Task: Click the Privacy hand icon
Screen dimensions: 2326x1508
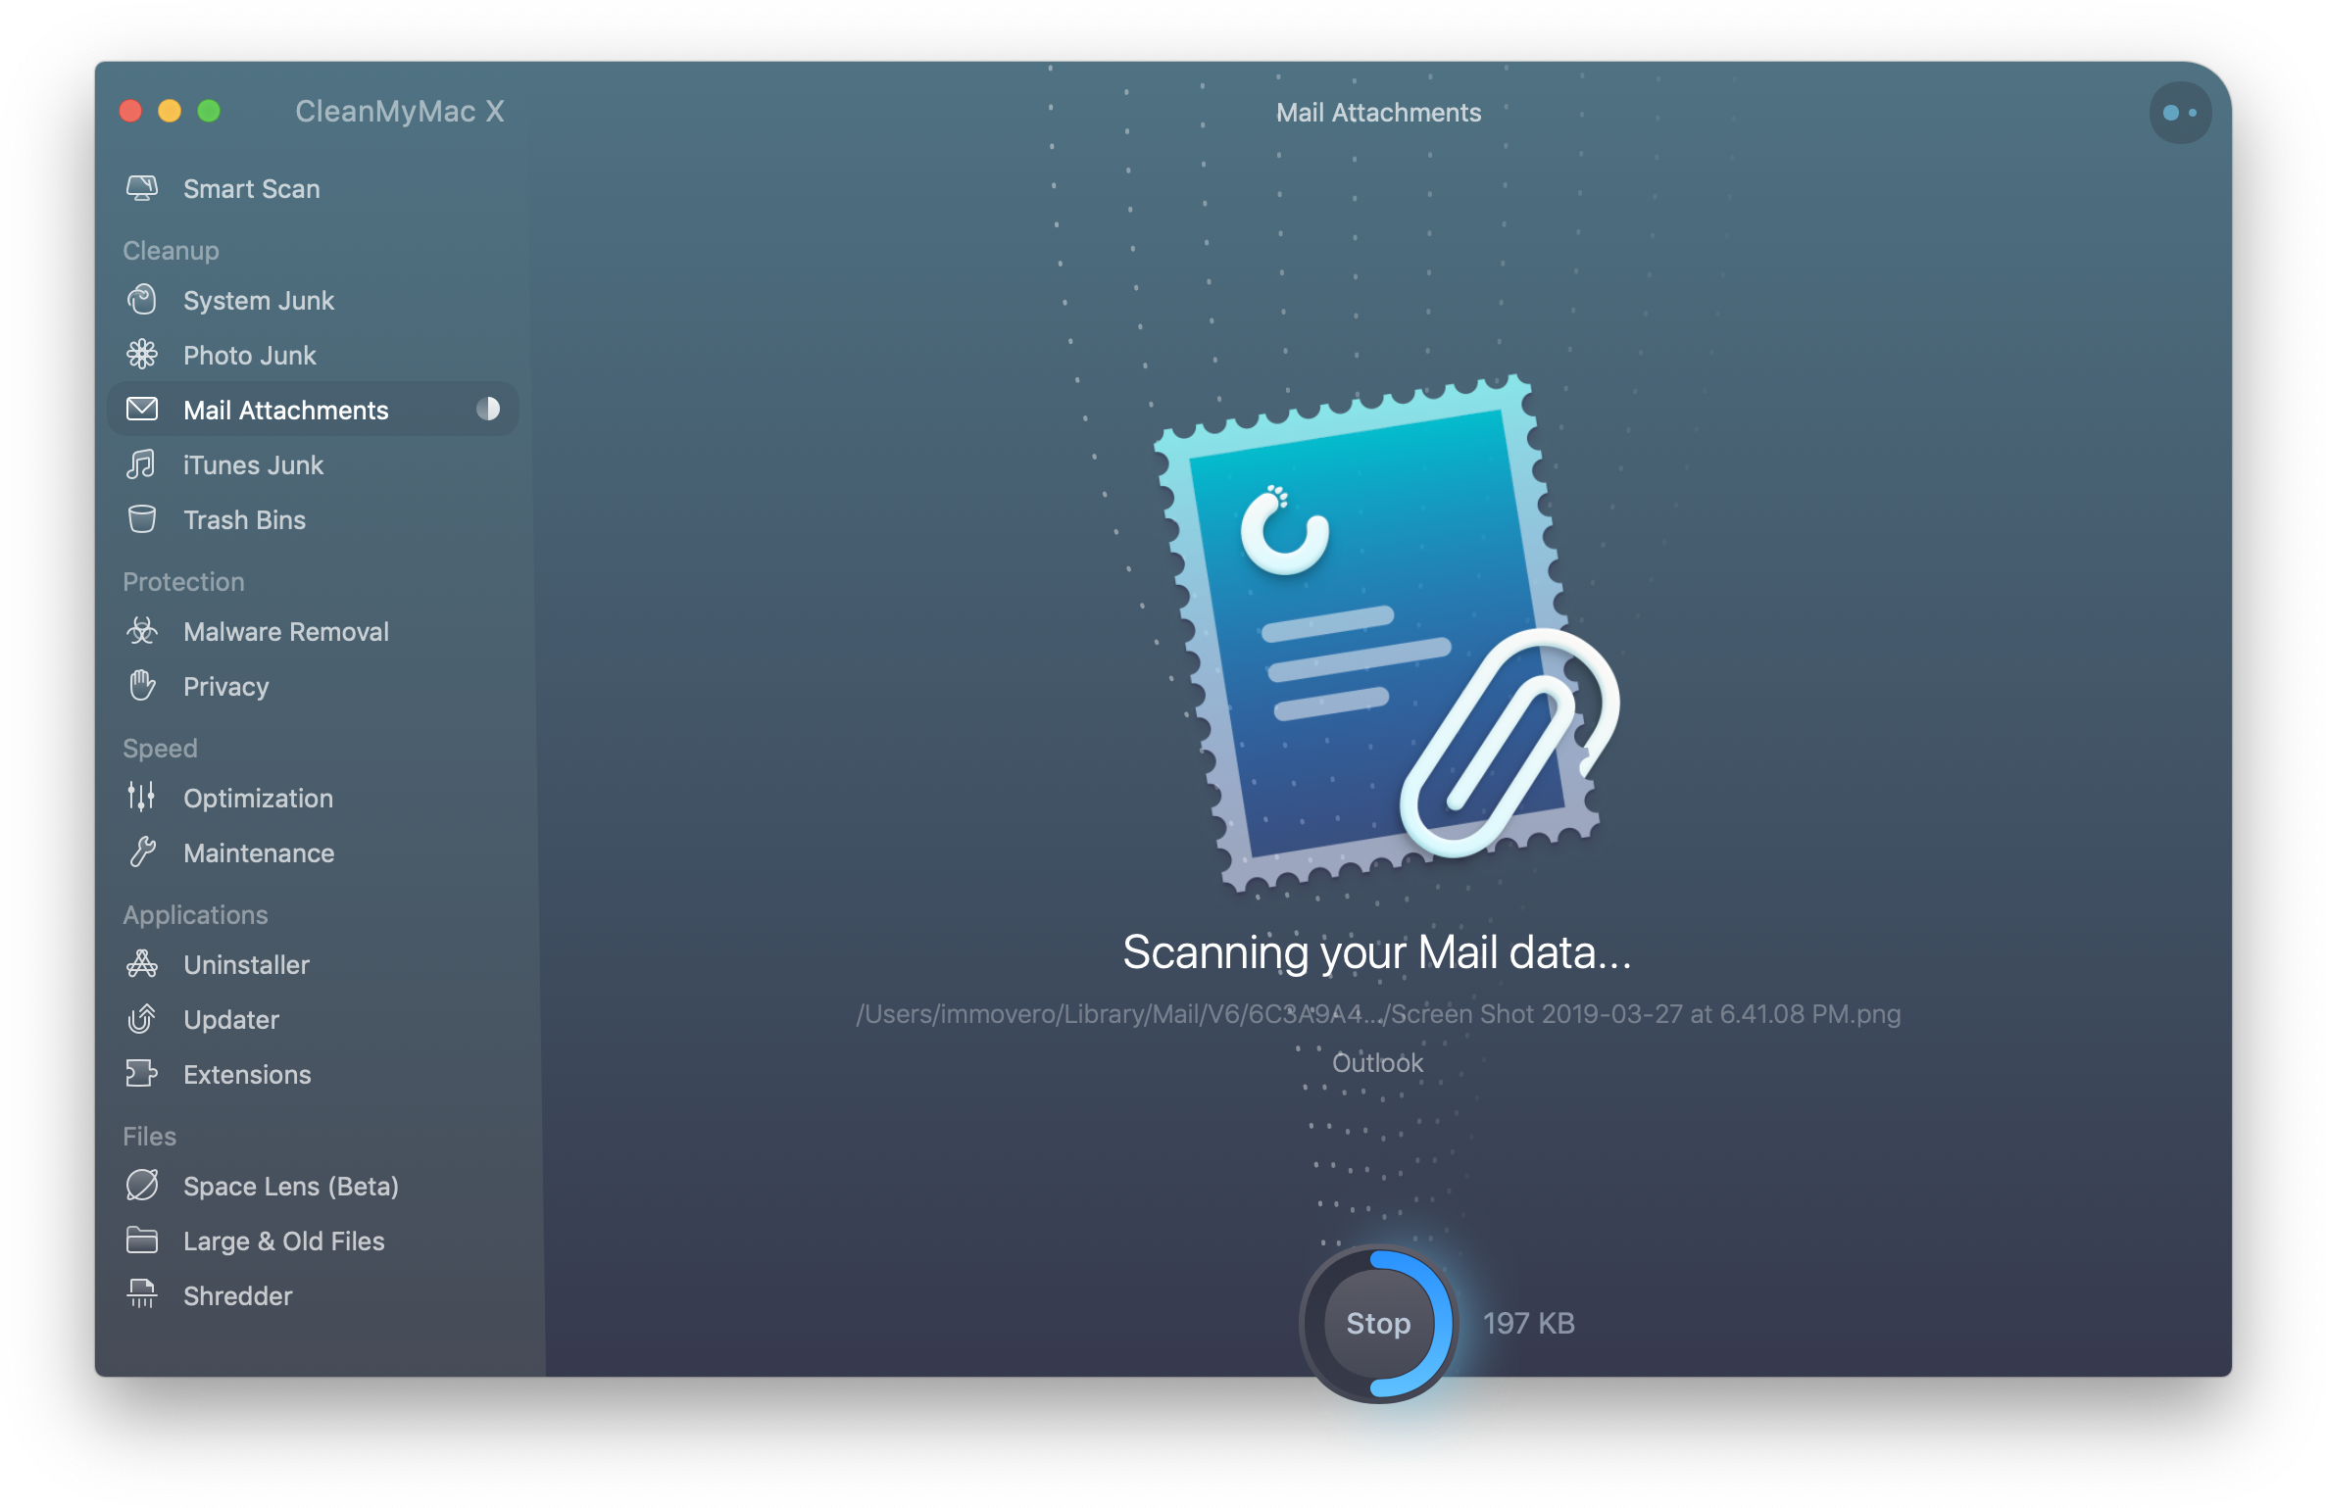Action: point(142,686)
